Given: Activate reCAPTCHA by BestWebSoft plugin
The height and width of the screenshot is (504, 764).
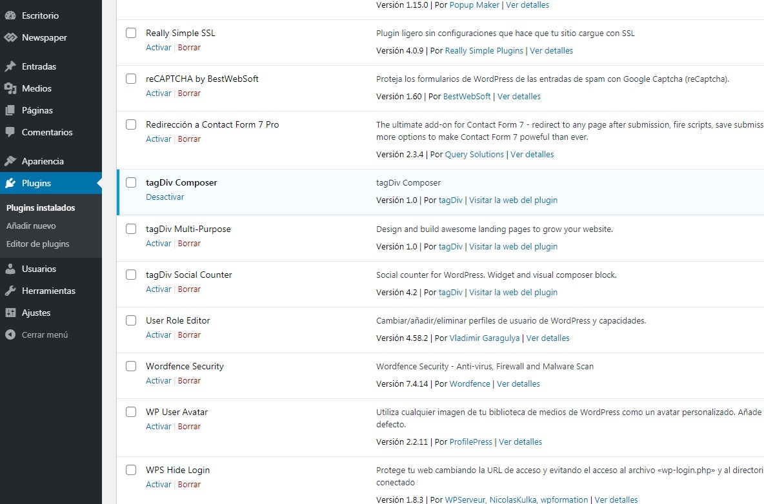Looking at the screenshot, I should (159, 93).
